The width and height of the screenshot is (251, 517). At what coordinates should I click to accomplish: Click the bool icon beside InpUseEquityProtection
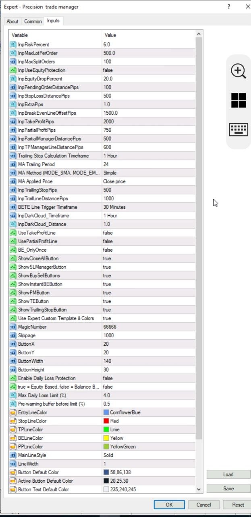[x=13, y=70]
